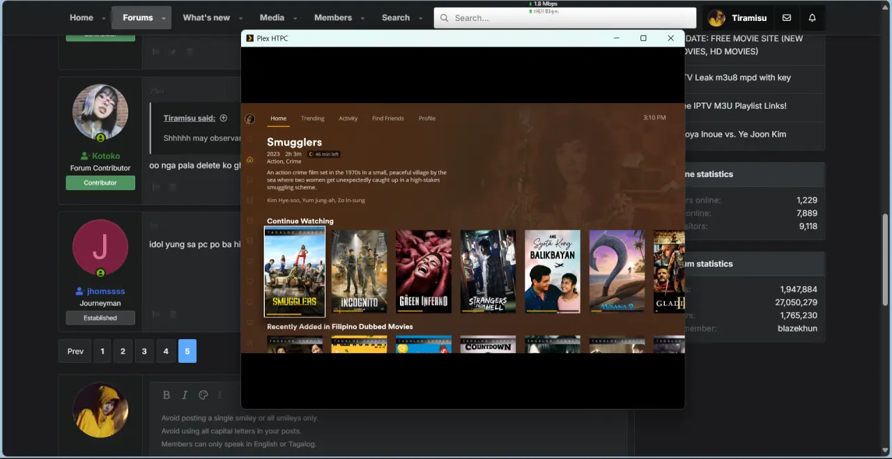Open the FREE MOVIE SITE thread link
Screen dimensions: 892x459
pos(744,45)
